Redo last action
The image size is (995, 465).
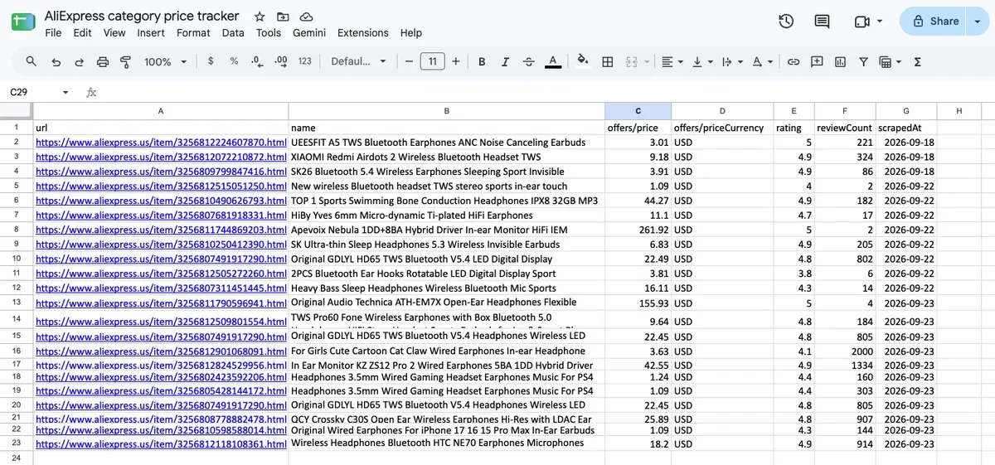coord(79,61)
